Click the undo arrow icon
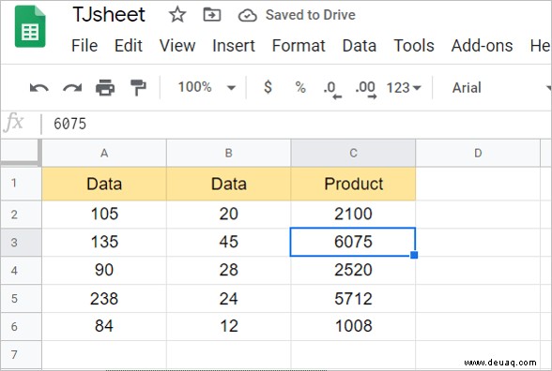 click(39, 87)
